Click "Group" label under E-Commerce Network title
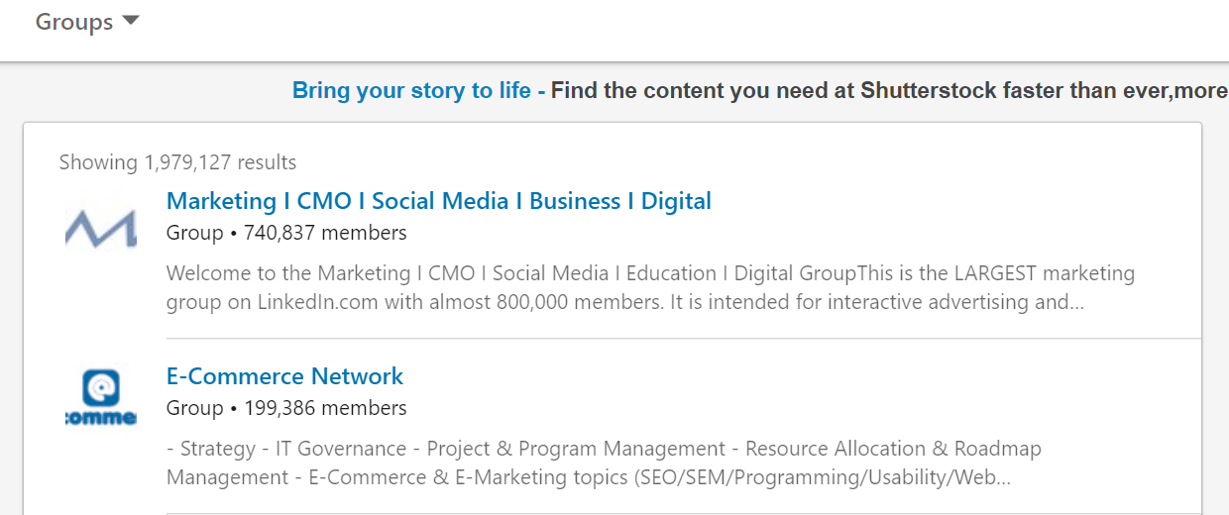 [194, 408]
